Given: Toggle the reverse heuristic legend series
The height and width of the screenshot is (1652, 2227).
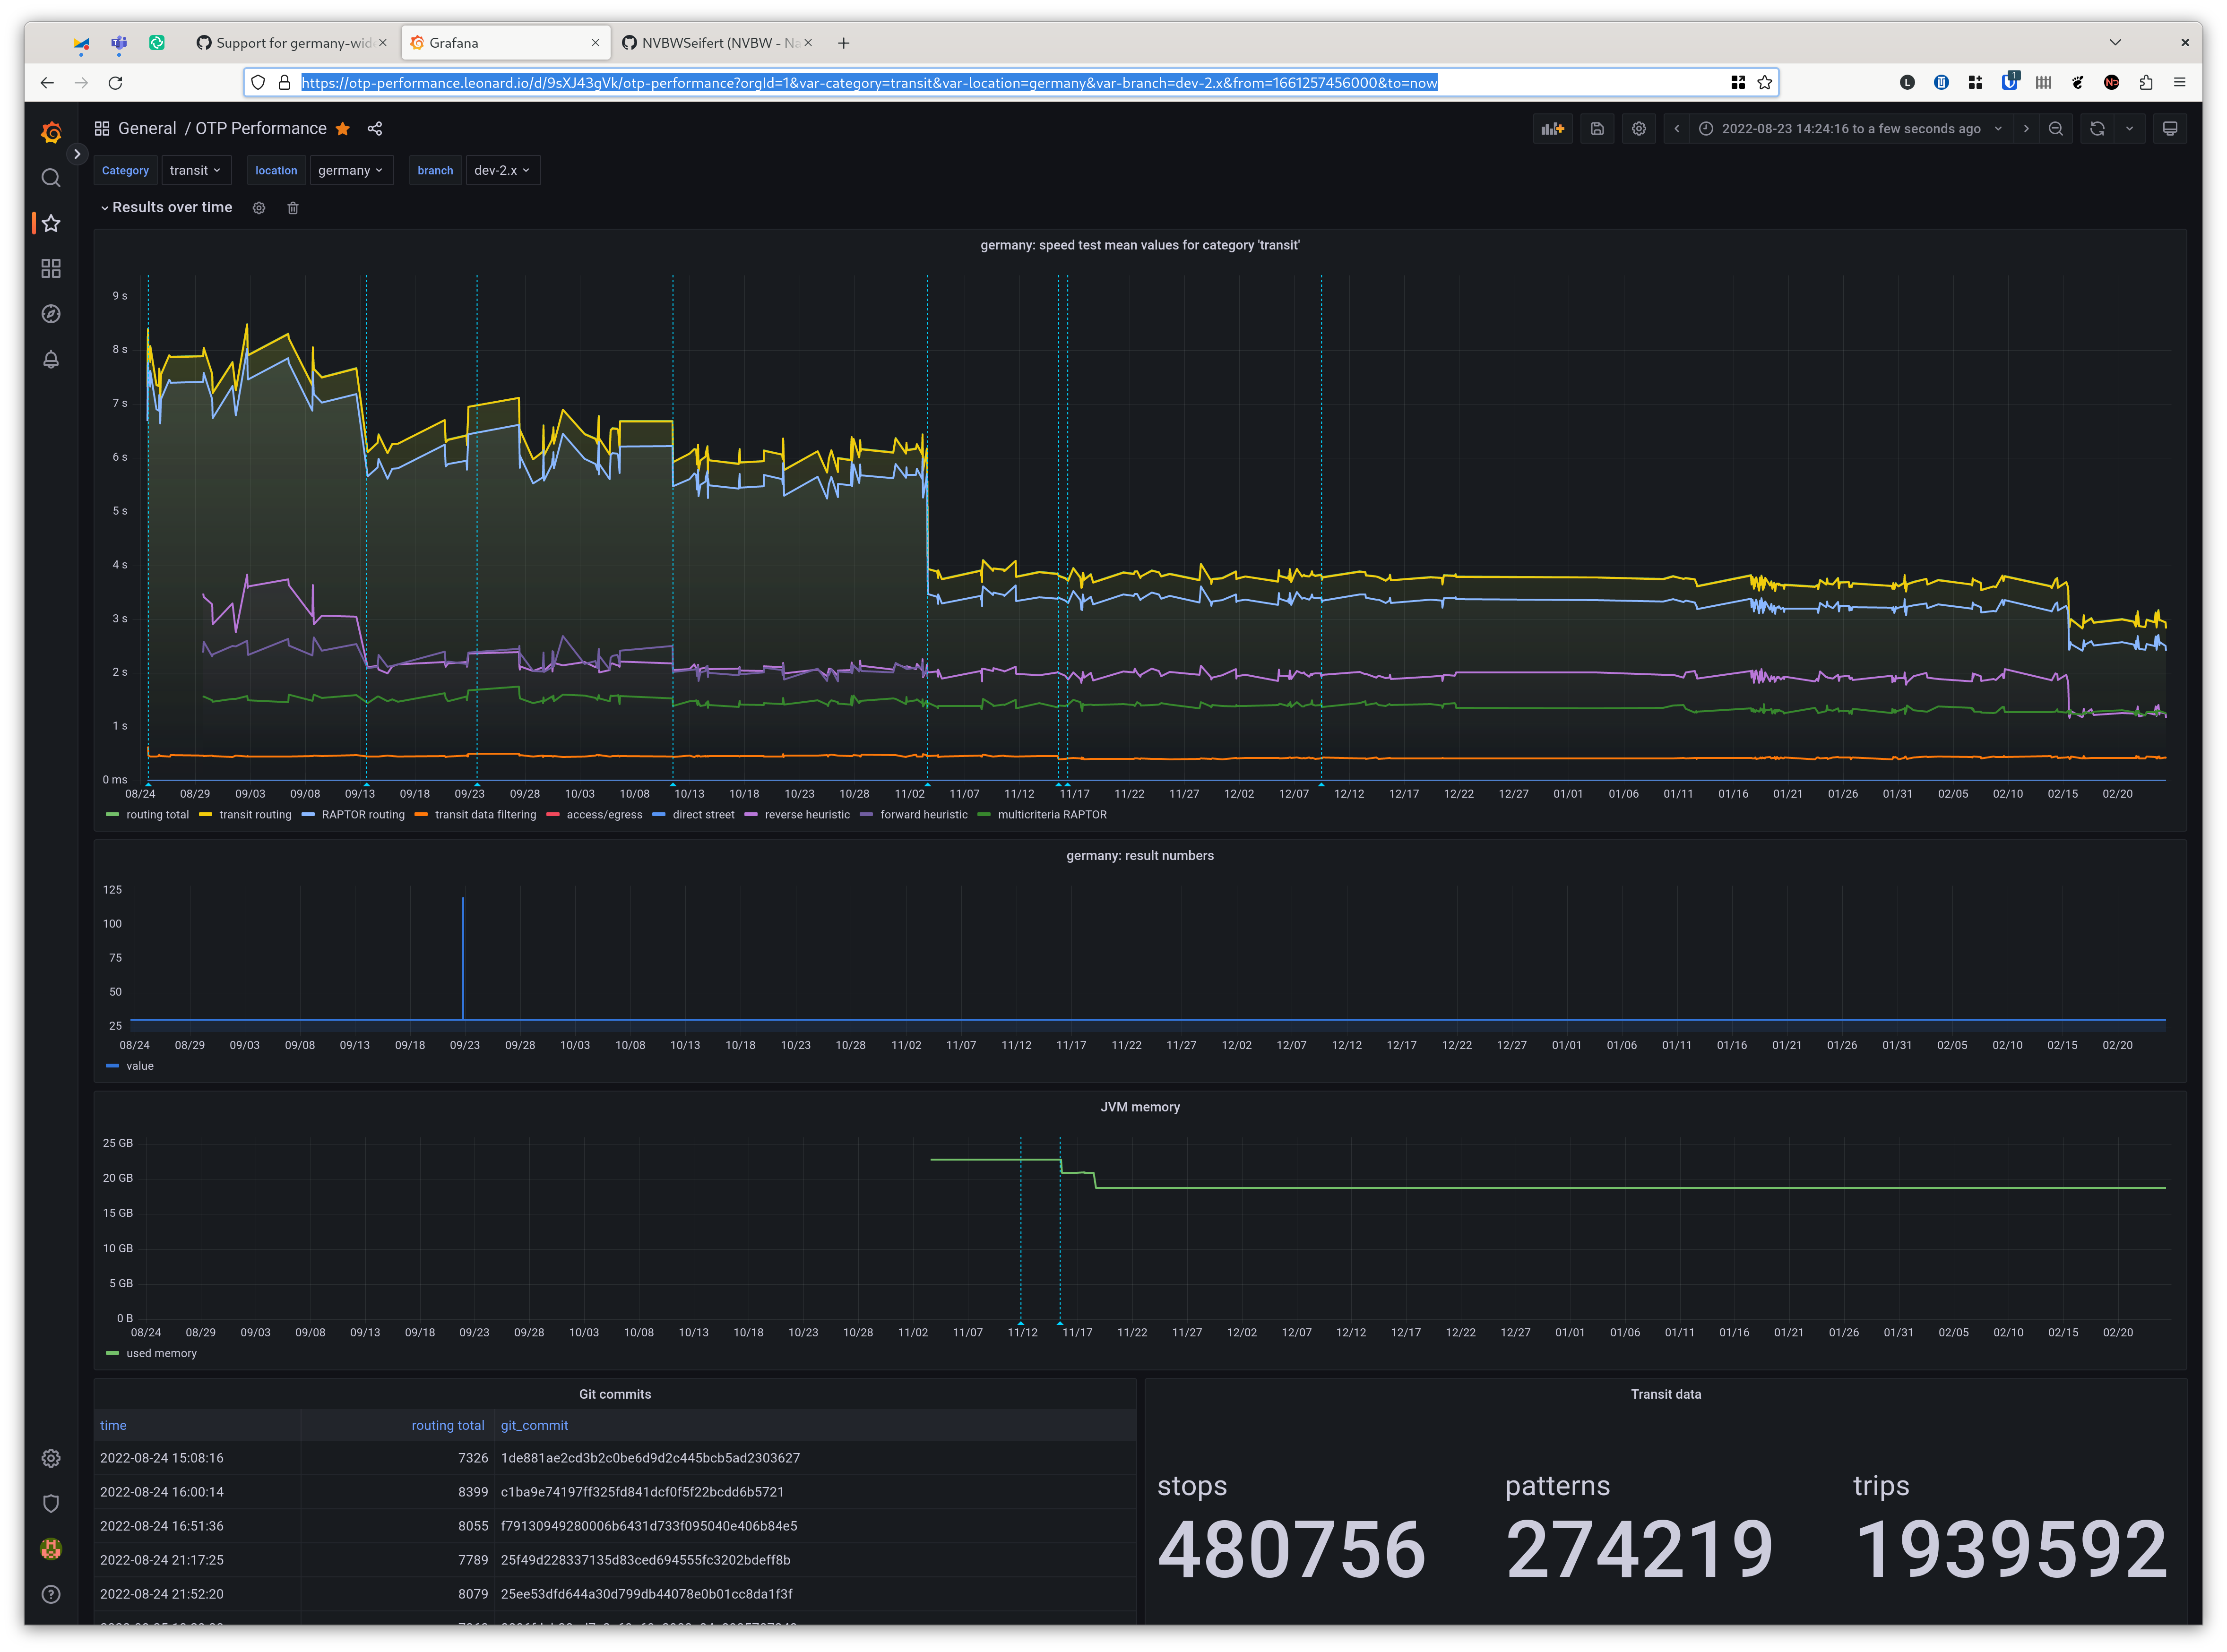Looking at the screenshot, I should tap(806, 815).
